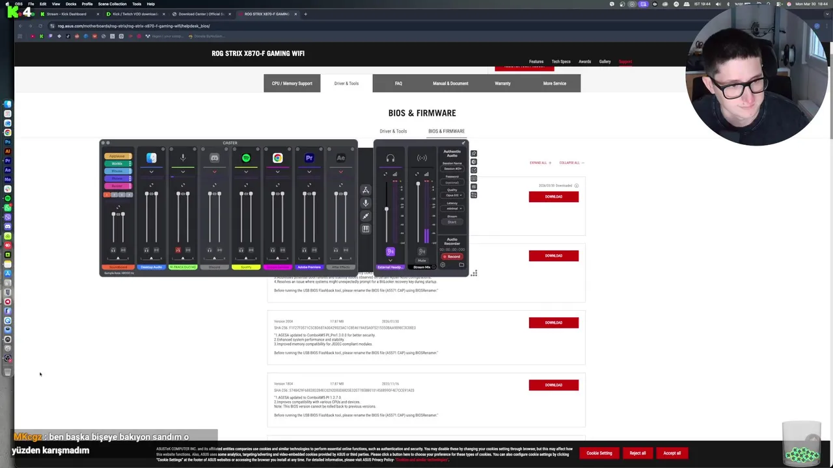Expand the Desktop Audio channel chevron
833x468 pixels.
tap(151, 172)
